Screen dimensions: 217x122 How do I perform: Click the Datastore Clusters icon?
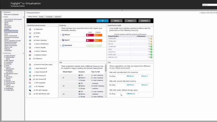click(x=30, y=55)
